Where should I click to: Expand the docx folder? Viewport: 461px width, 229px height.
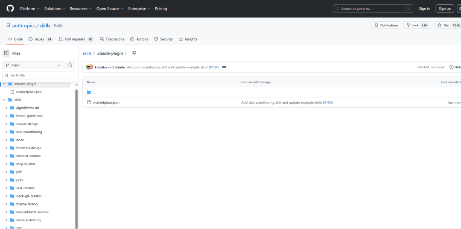(x=6, y=140)
